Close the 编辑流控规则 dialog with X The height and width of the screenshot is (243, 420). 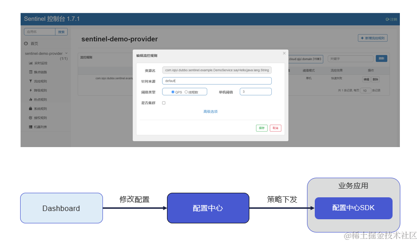(284, 53)
